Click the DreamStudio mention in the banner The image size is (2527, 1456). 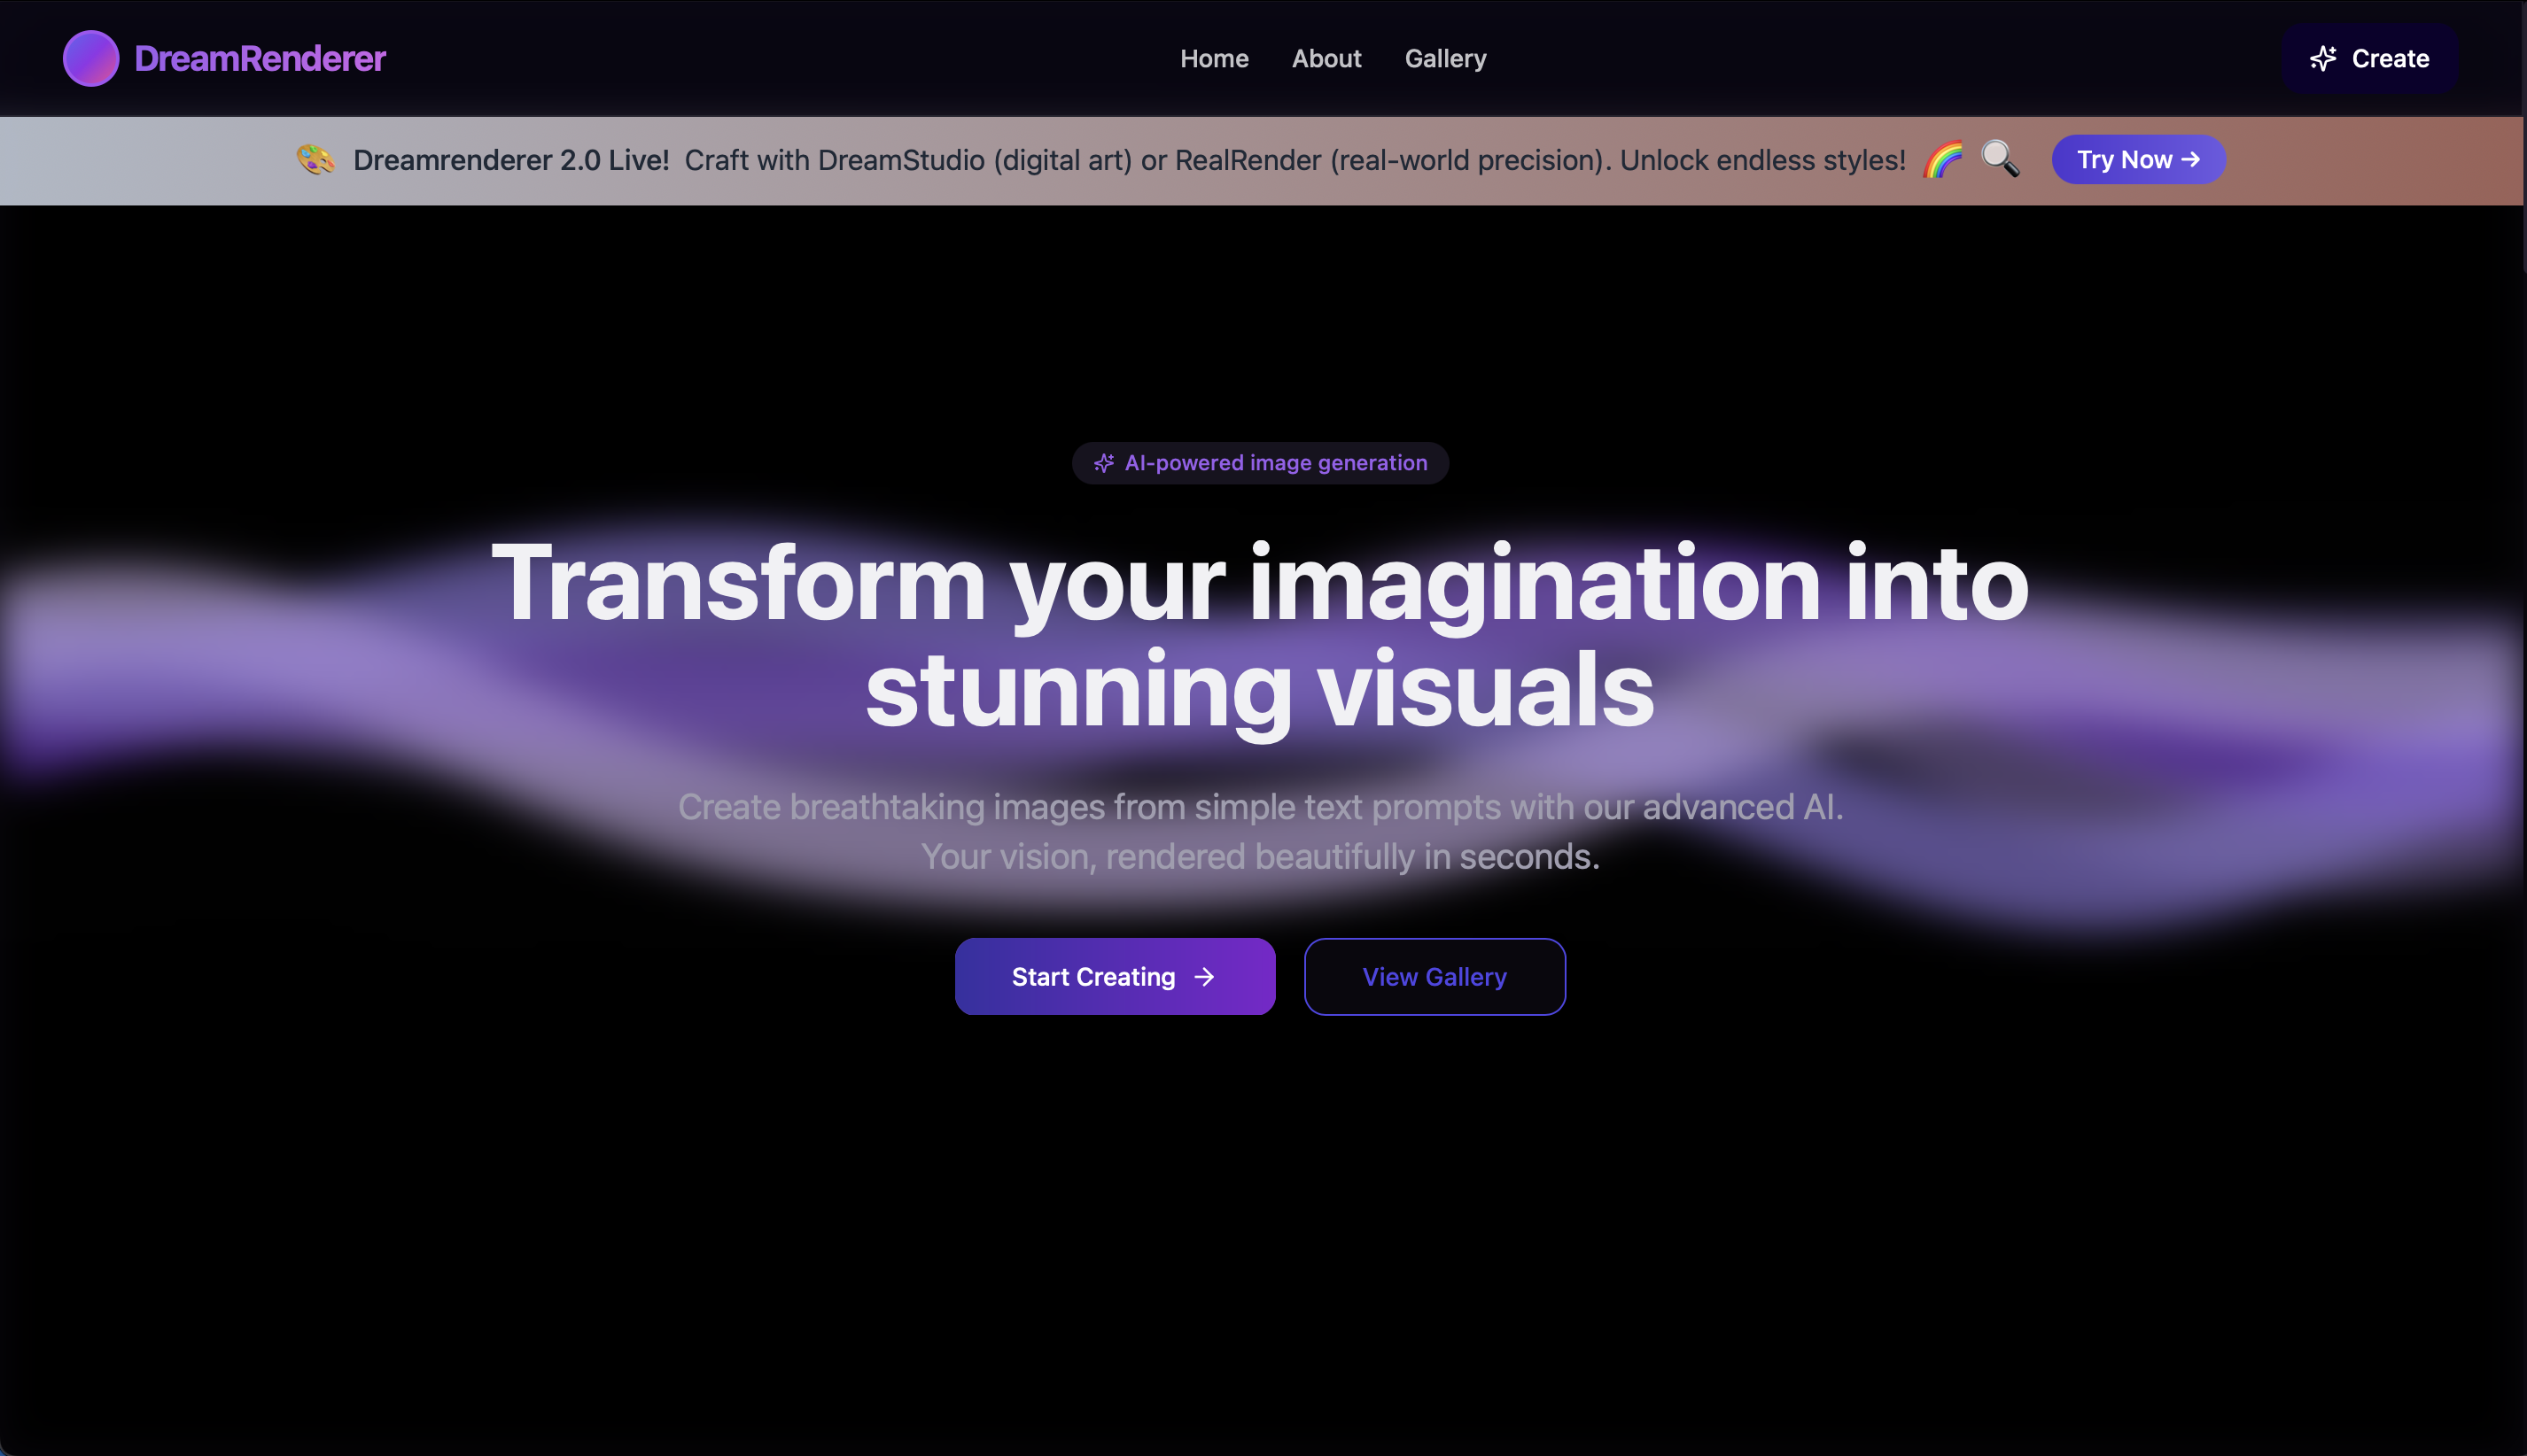click(x=898, y=160)
